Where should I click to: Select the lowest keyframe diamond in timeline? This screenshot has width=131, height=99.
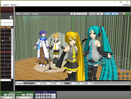8,65
